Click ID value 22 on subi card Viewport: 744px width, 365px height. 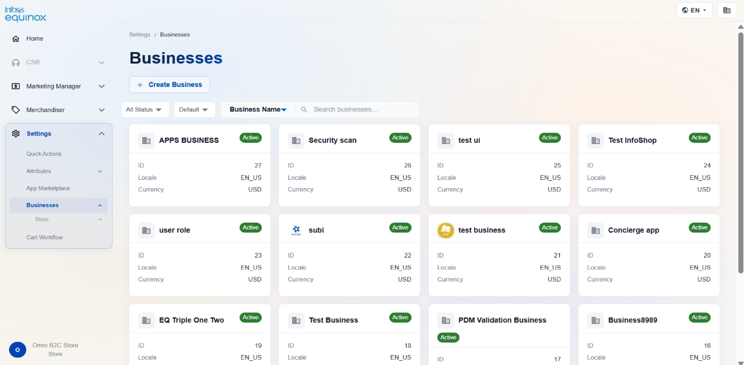click(x=407, y=256)
